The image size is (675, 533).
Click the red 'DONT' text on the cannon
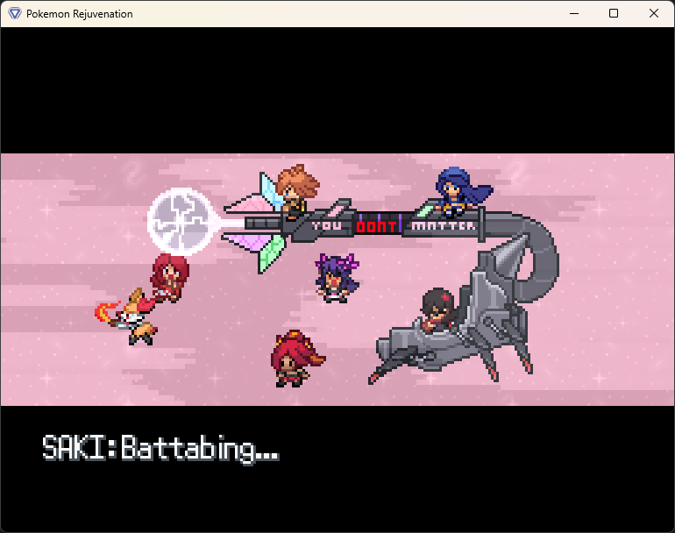[377, 226]
